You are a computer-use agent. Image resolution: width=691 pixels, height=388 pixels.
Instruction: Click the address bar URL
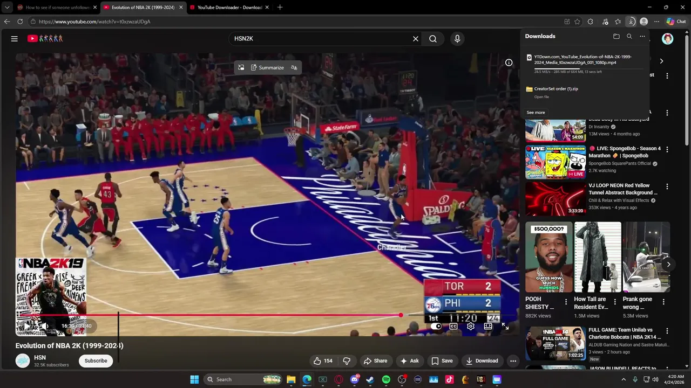(x=94, y=22)
